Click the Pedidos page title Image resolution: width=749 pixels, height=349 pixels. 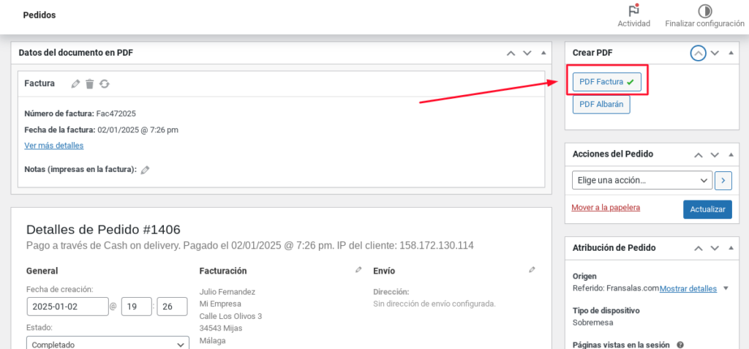tap(39, 15)
